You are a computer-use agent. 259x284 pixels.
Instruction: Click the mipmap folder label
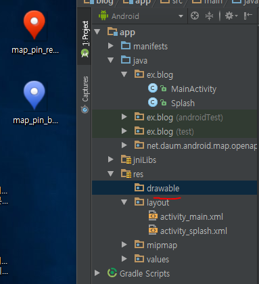(x=162, y=245)
